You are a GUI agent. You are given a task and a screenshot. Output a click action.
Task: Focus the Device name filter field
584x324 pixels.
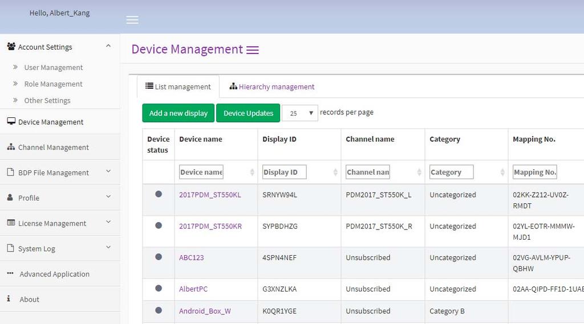(201, 172)
